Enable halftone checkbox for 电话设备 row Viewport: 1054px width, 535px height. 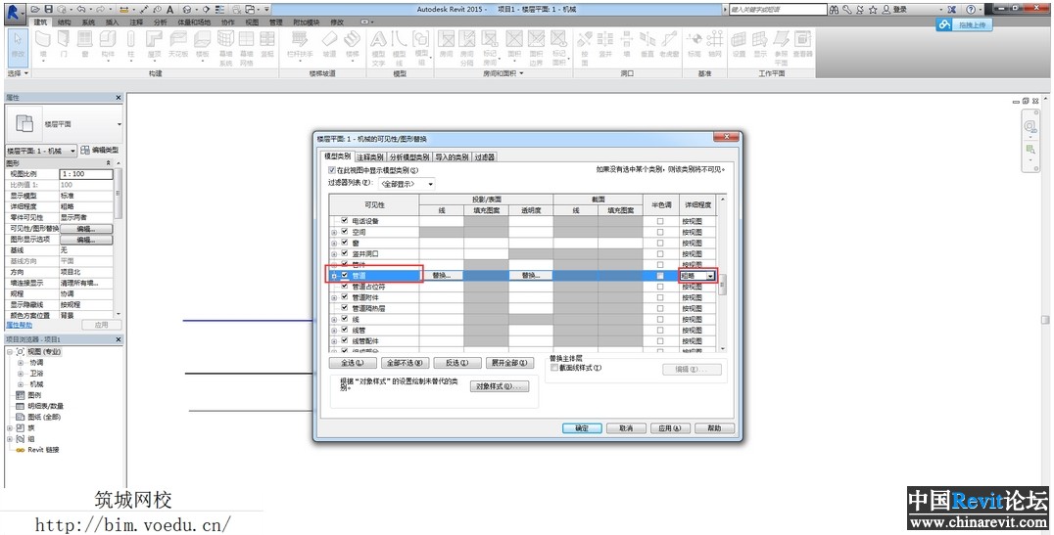point(660,221)
